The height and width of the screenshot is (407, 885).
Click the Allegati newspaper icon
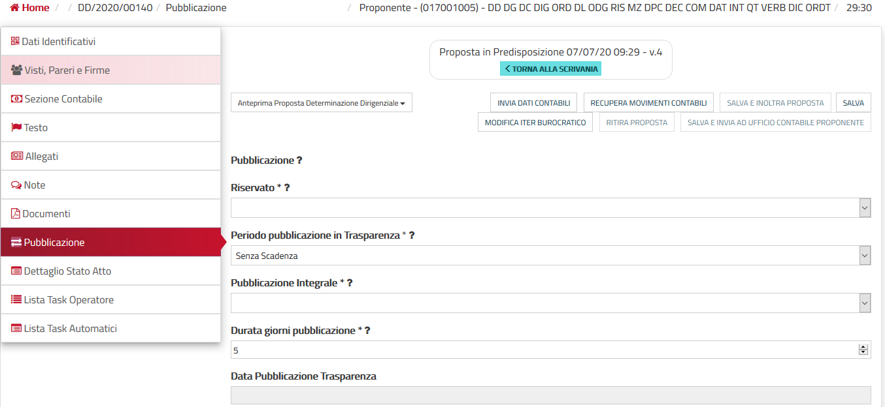(x=17, y=157)
